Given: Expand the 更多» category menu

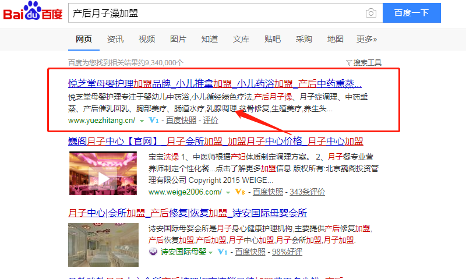Looking at the screenshot, I should (366, 39).
